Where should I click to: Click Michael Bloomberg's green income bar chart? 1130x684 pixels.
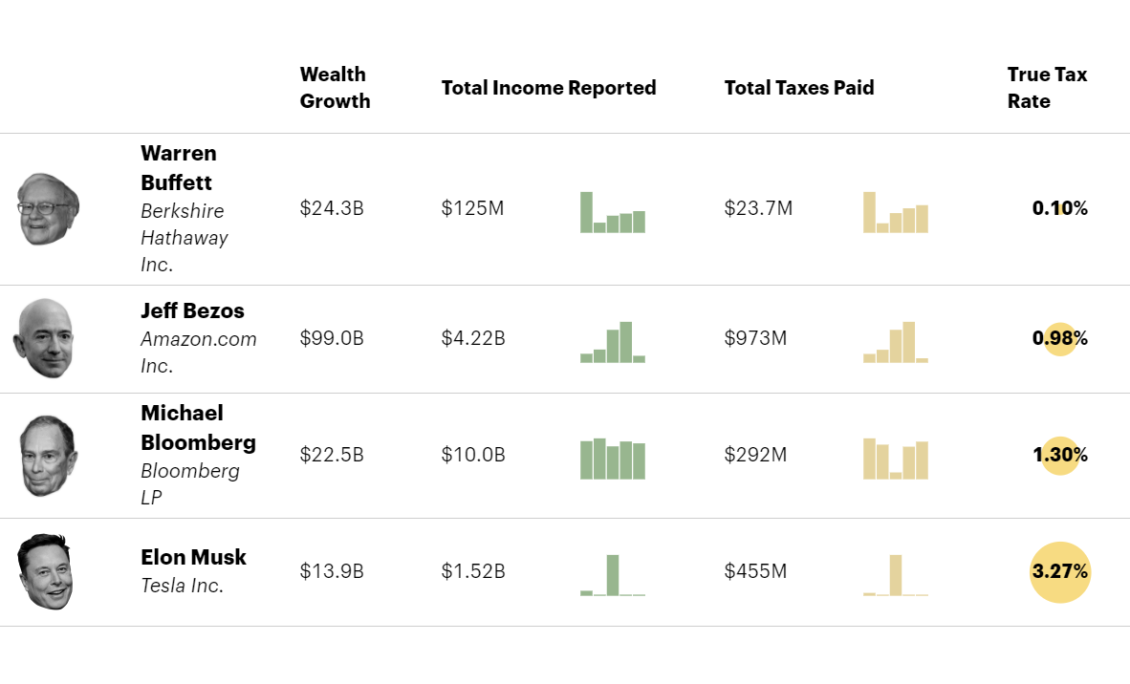coord(613,459)
